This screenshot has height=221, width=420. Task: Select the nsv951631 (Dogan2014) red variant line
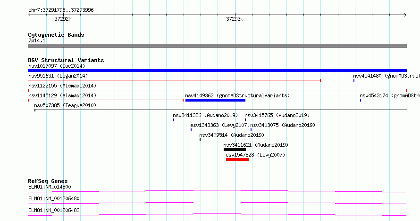[175, 80]
